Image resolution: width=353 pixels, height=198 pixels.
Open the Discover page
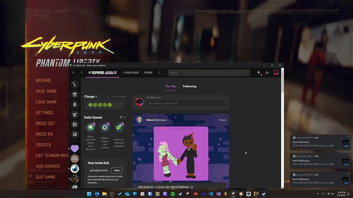click(x=131, y=72)
